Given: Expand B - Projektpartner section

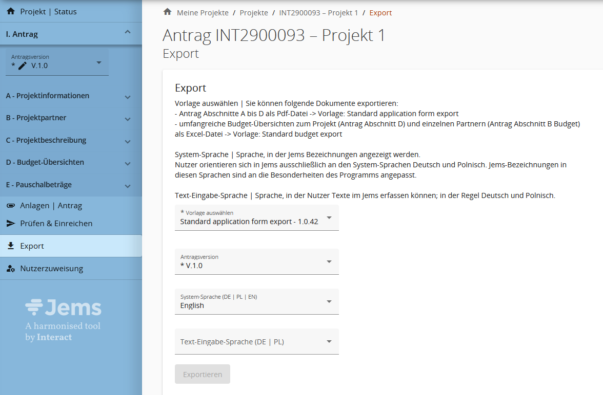Looking at the screenshot, I should (128, 119).
